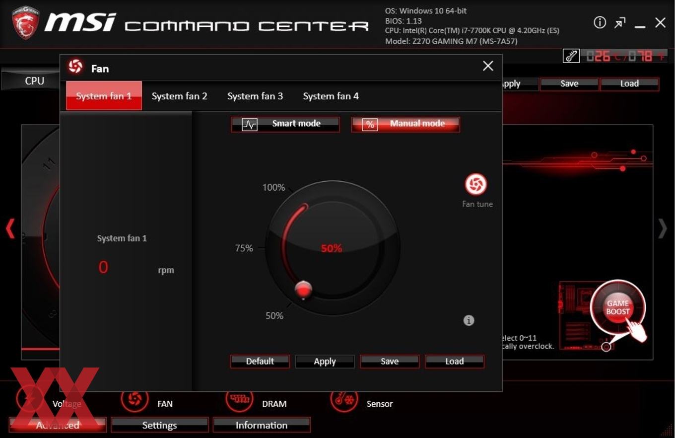Open Advanced bottom button

tap(58, 425)
